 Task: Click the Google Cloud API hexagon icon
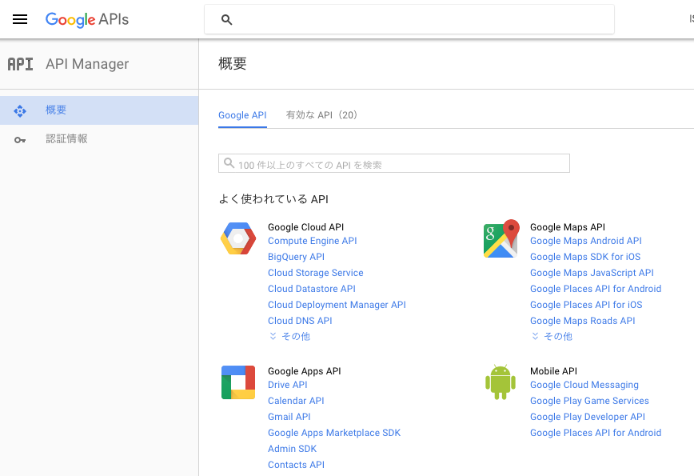[237, 238]
